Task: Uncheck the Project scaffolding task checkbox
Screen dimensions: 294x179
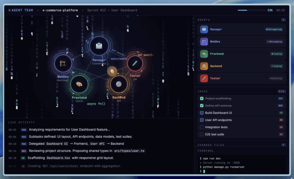Action: 202,99
